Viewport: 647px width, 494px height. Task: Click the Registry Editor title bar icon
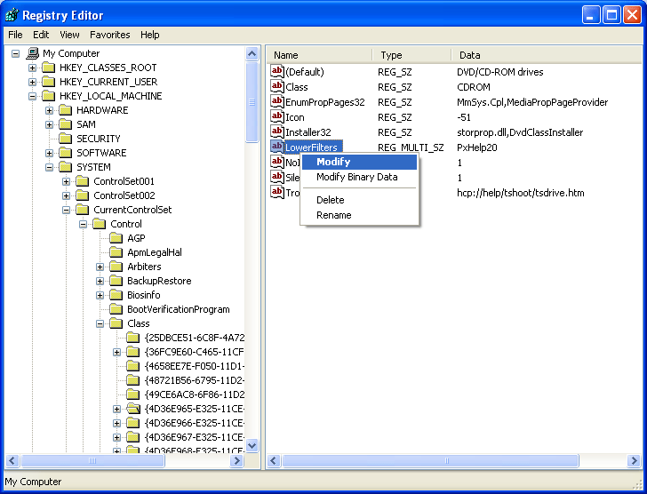(x=12, y=15)
